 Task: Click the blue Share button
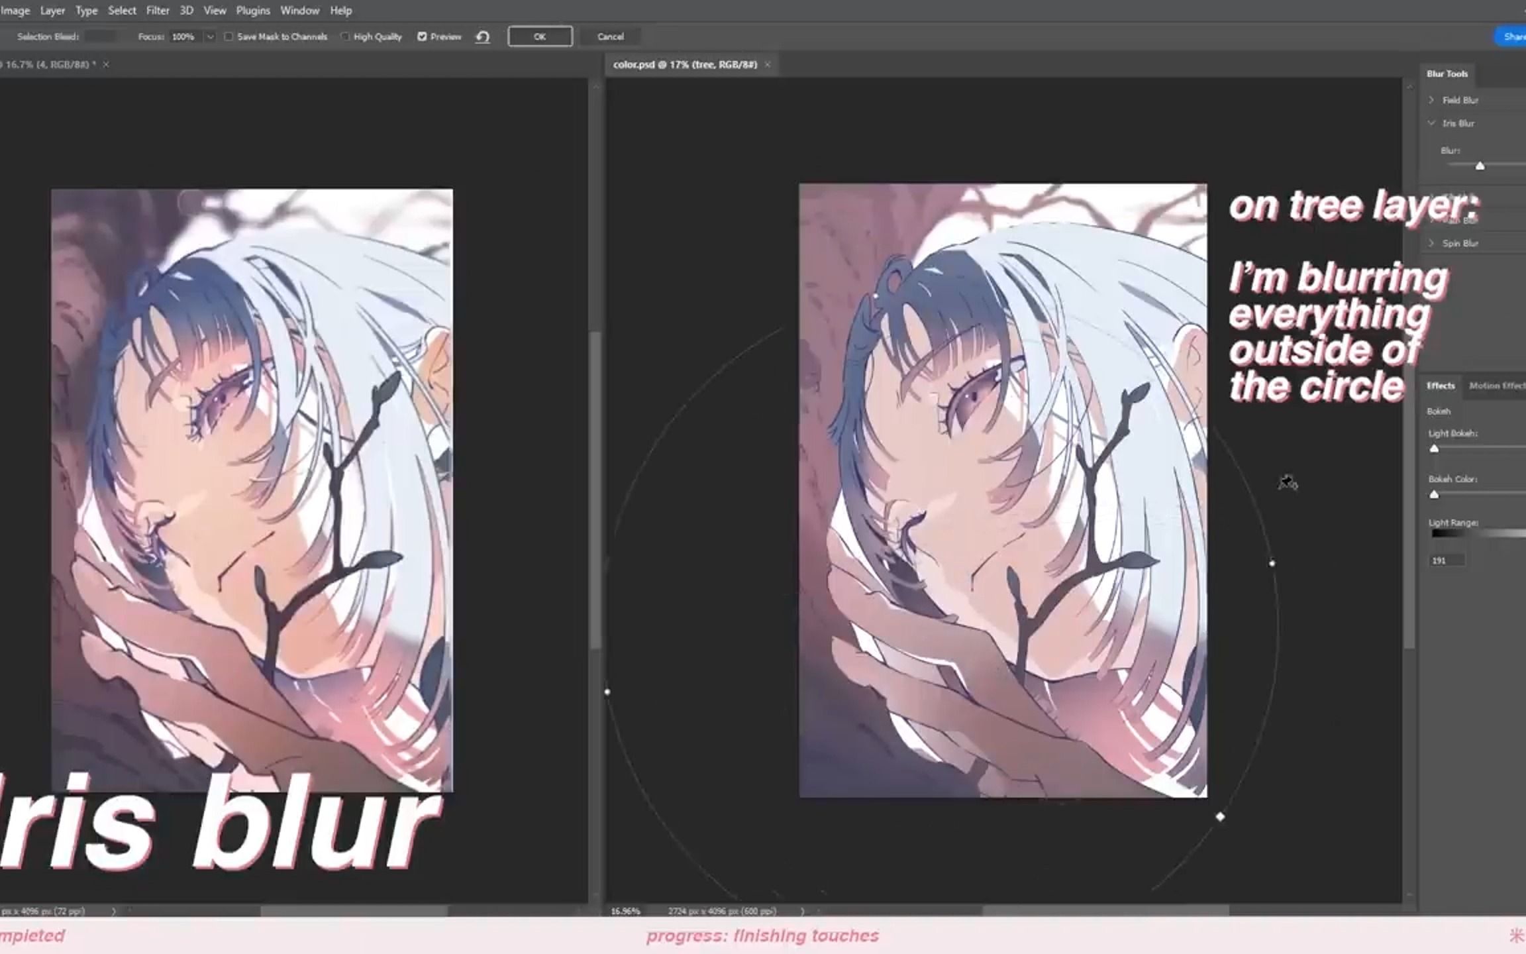pyautogui.click(x=1511, y=36)
